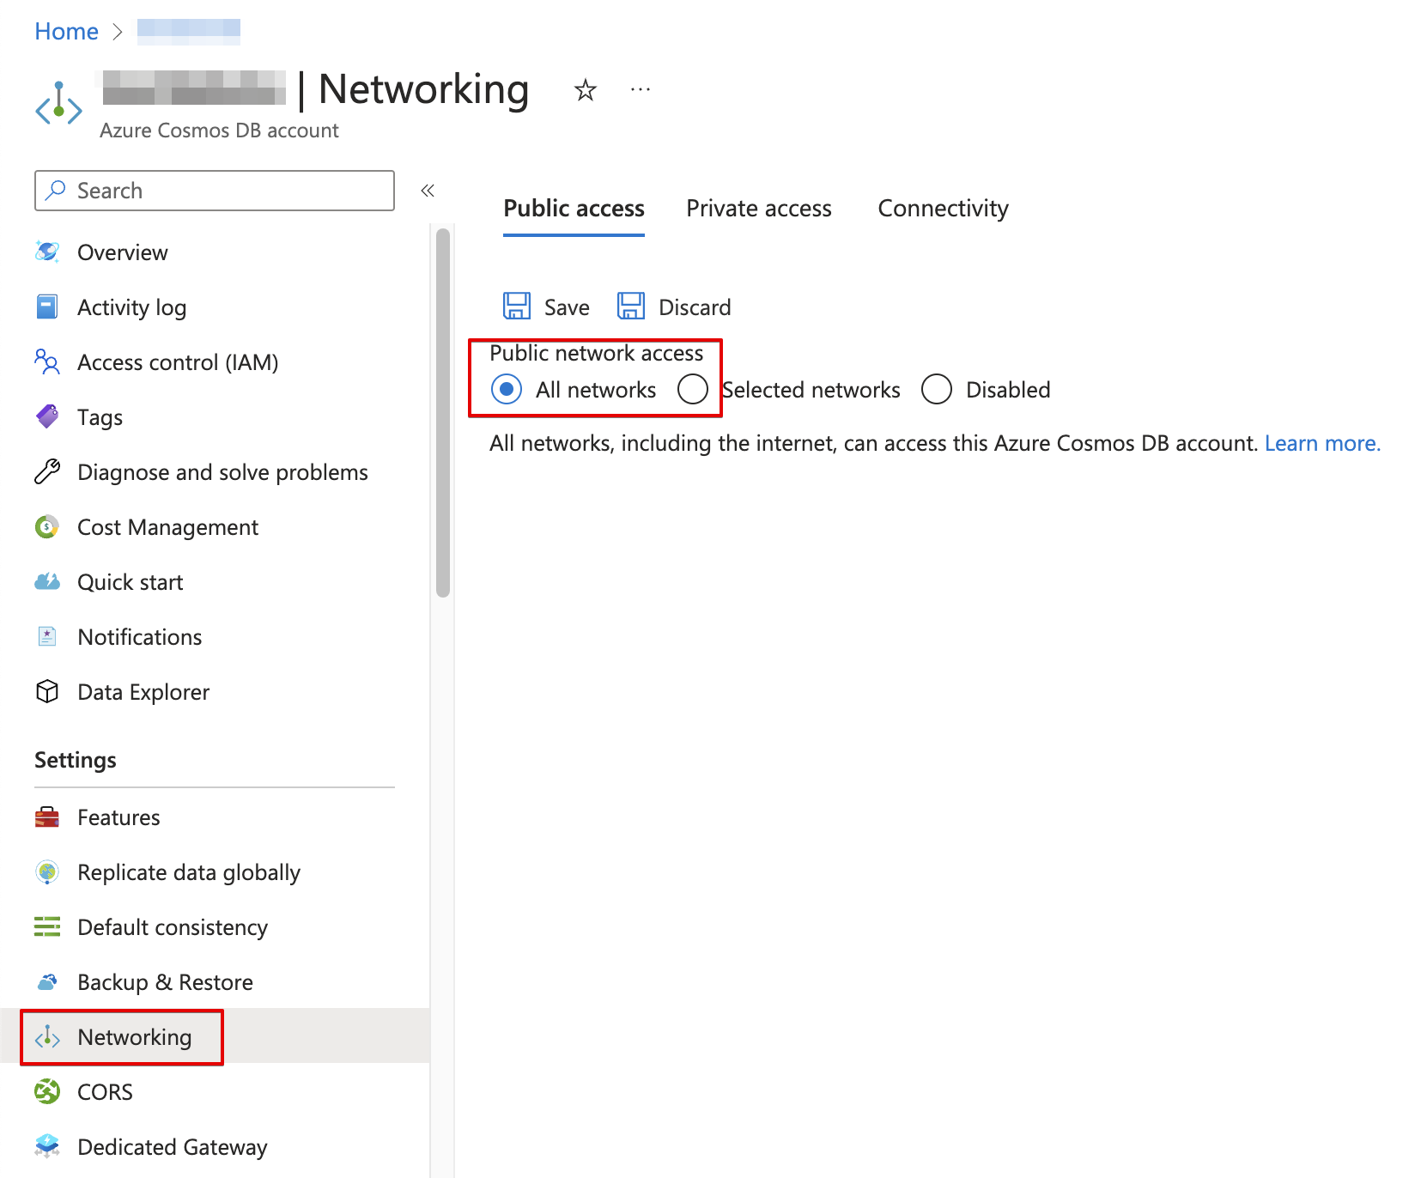
Task: Click the favorite star icon beside Networking
Action: [x=585, y=90]
